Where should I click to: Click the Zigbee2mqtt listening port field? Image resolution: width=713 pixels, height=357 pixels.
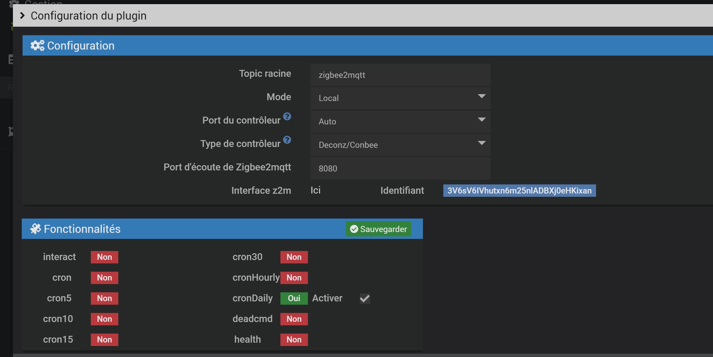coord(400,168)
